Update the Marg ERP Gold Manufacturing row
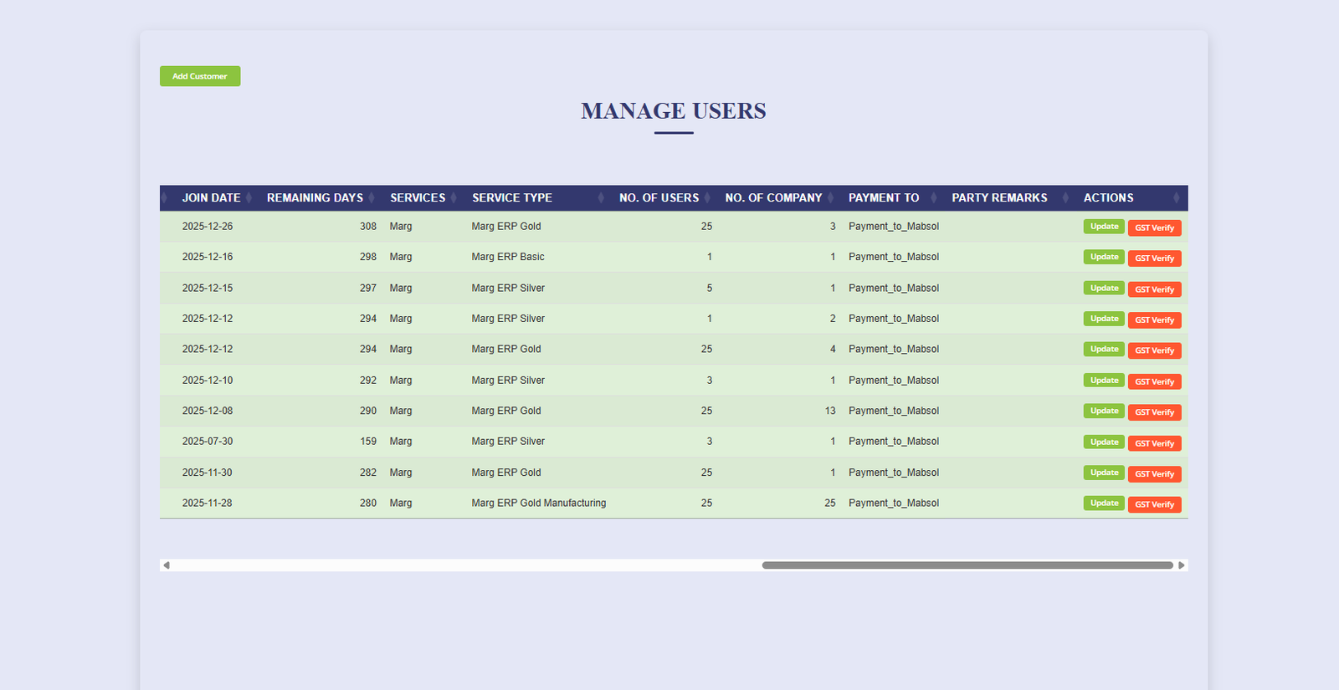The image size is (1339, 690). (1104, 503)
